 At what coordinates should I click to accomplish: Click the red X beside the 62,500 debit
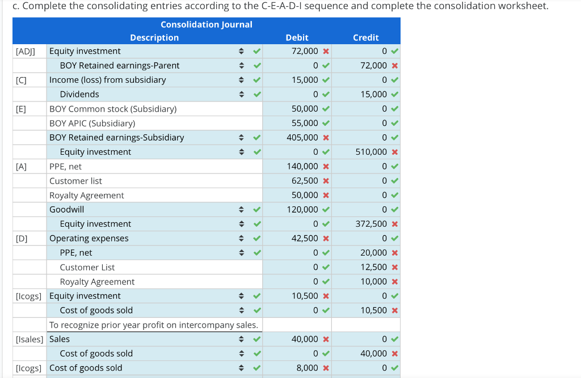[326, 181]
